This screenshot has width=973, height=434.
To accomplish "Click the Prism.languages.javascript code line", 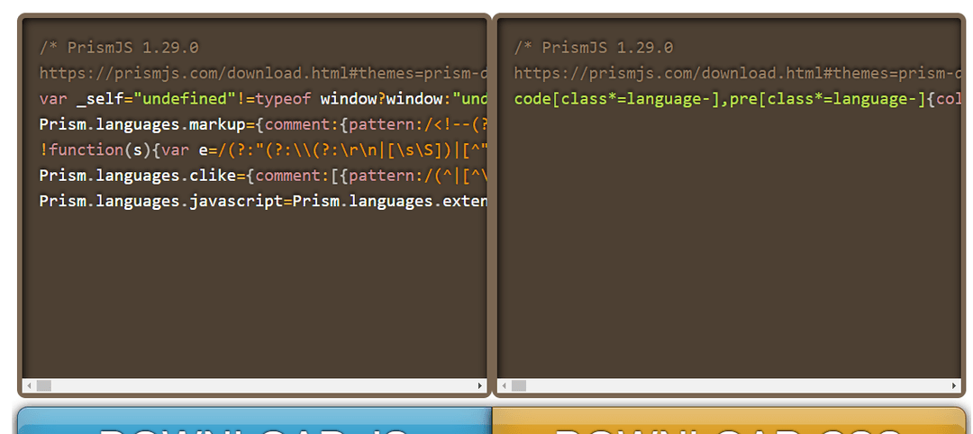I will [x=263, y=201].
